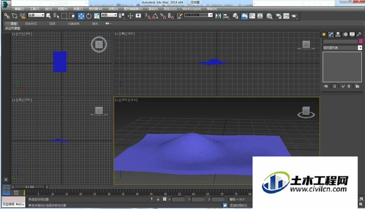The image size is (365, 209).
Task: Click the 多边形建模 panel button
Action: point(13,28)
